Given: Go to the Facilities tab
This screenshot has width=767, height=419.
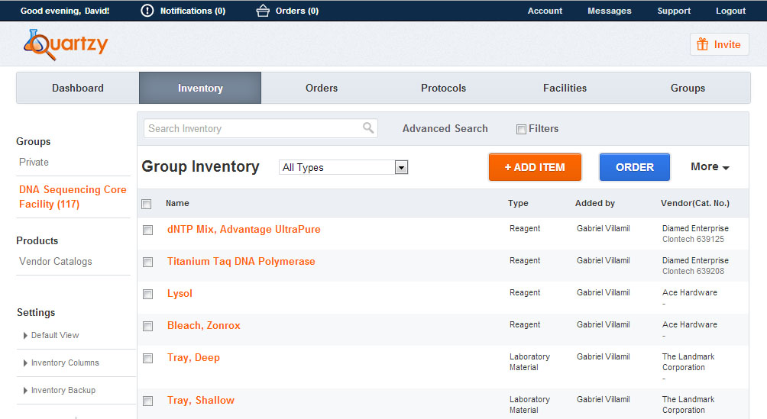Looking at the screenshot, I should click(565, 88).
